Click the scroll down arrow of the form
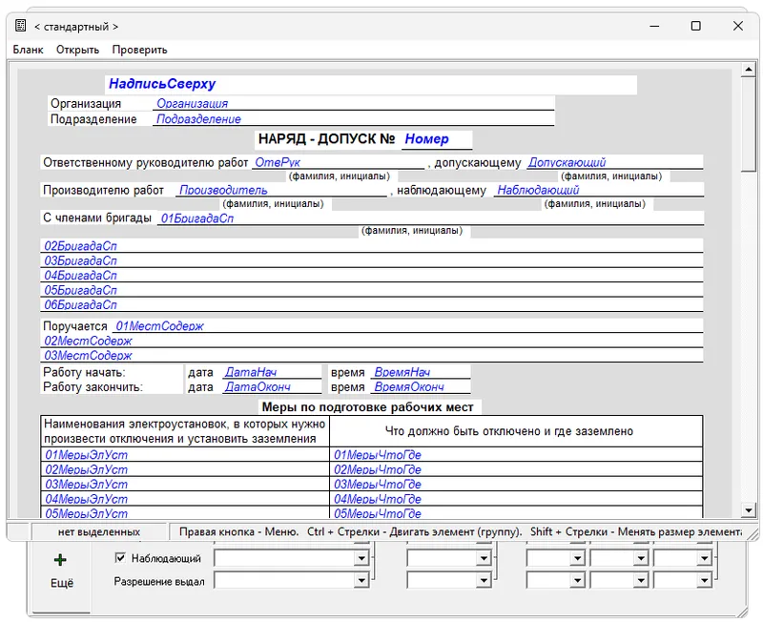 pyautogui.click(x=748, y=510)
